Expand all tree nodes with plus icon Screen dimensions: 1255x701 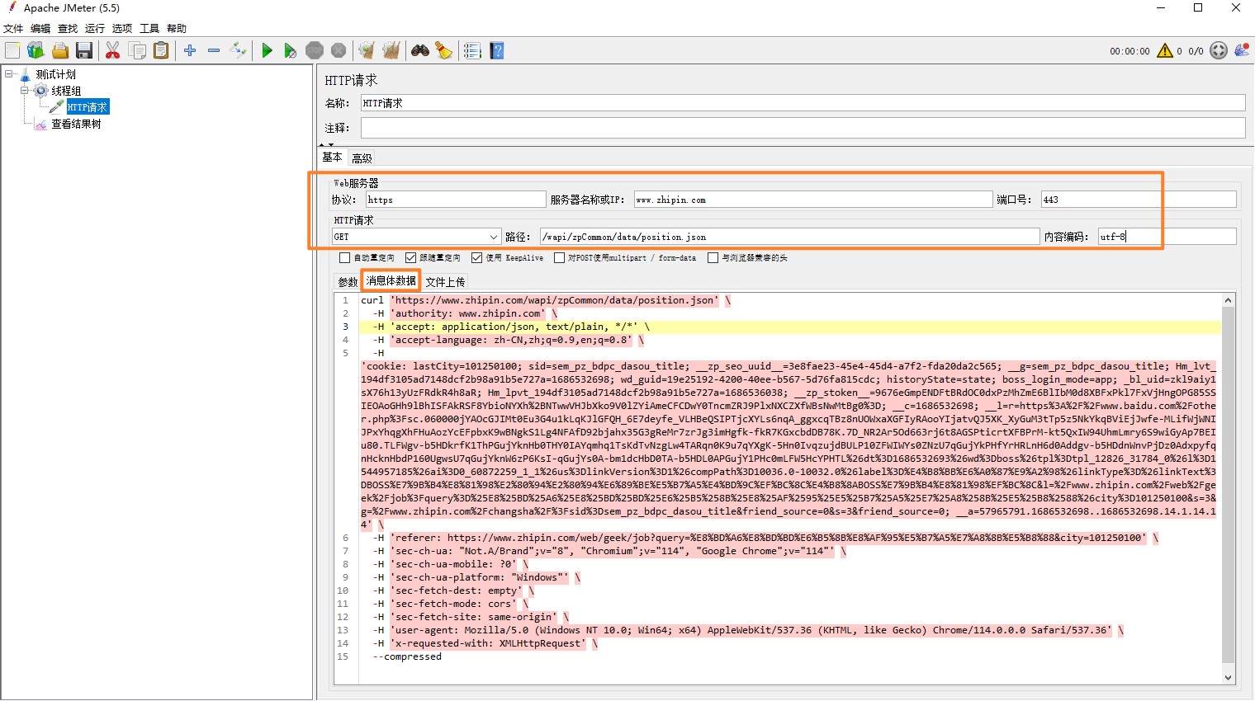click(190, 50)
